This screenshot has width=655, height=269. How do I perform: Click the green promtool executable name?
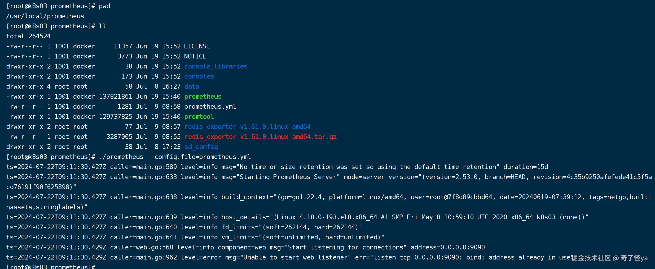click(x=199, y=117)
